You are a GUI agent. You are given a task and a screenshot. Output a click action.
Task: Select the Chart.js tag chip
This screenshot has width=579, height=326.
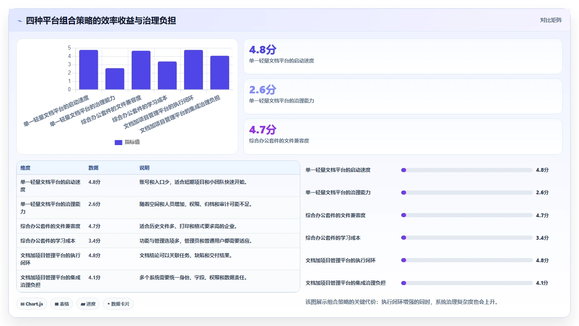(x=32, y=304)
